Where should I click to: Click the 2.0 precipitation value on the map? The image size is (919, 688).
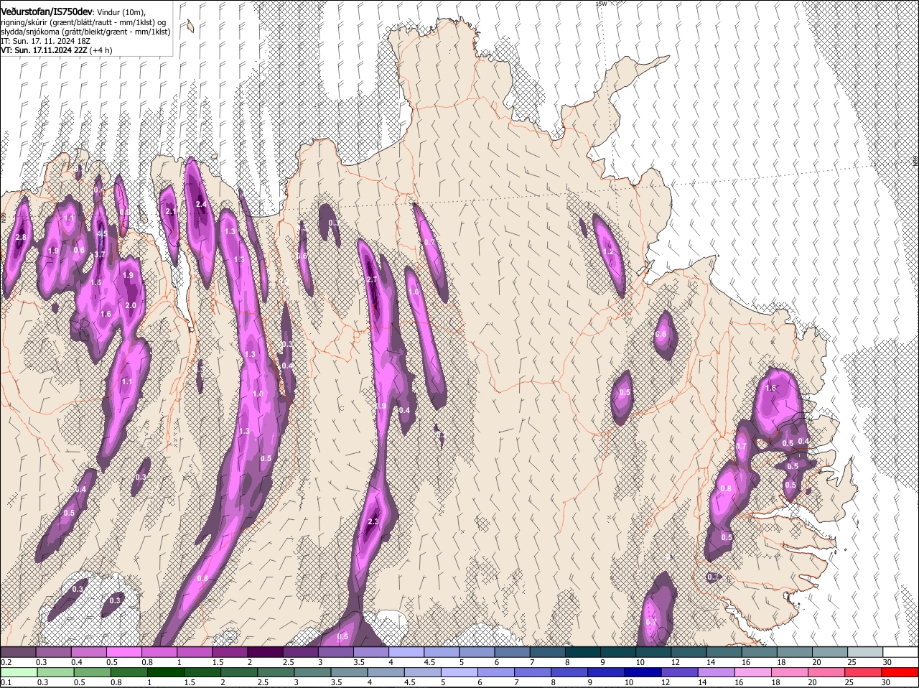click(131, 305)
